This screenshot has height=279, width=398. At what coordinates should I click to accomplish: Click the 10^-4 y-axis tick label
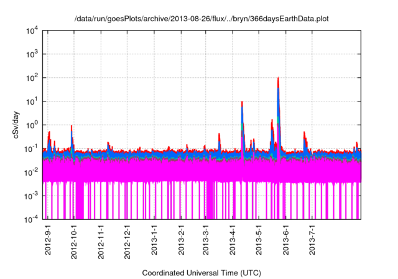[x=31, y=219]
